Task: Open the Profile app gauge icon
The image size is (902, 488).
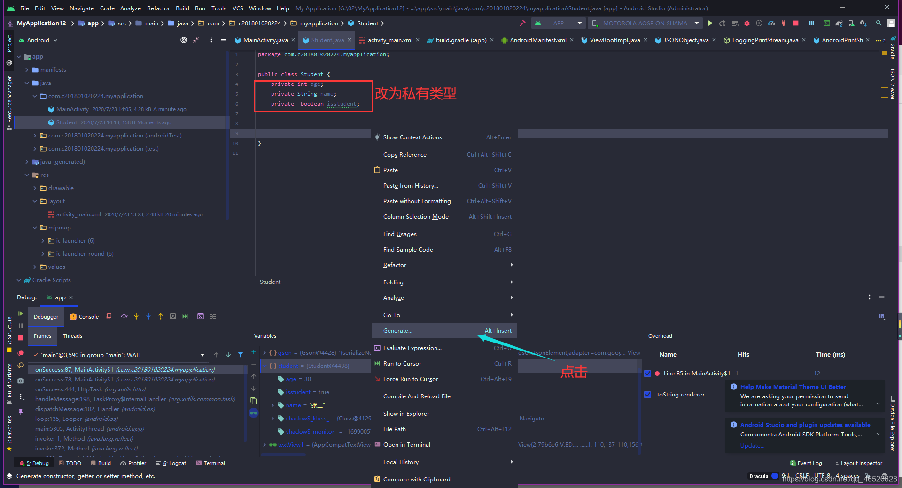Action: click(x=771, y=23)
